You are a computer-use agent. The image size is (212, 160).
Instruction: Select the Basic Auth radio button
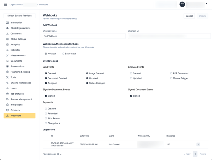coord(63,54)
